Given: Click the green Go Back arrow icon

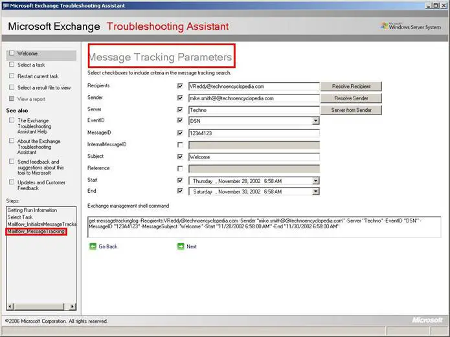Looking at the screenshot, I should pos(93,246).
